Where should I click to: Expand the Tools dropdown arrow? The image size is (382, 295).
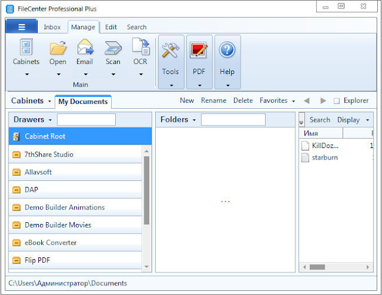click(x=171, y=85)
